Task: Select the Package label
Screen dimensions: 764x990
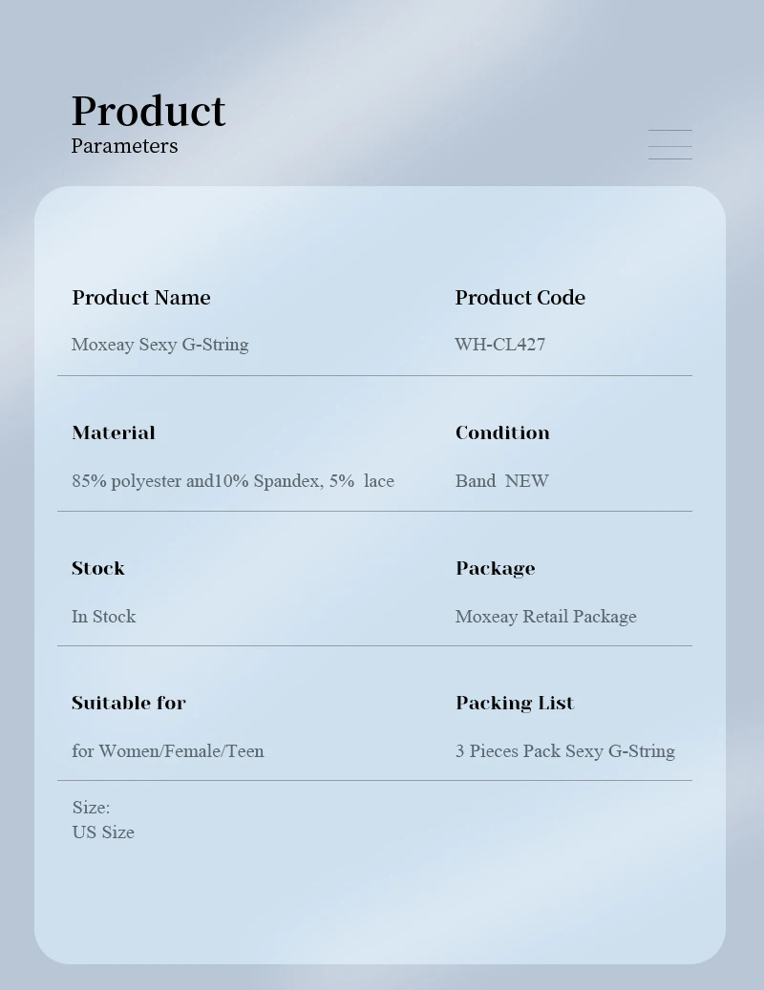Action: [495, 568]
